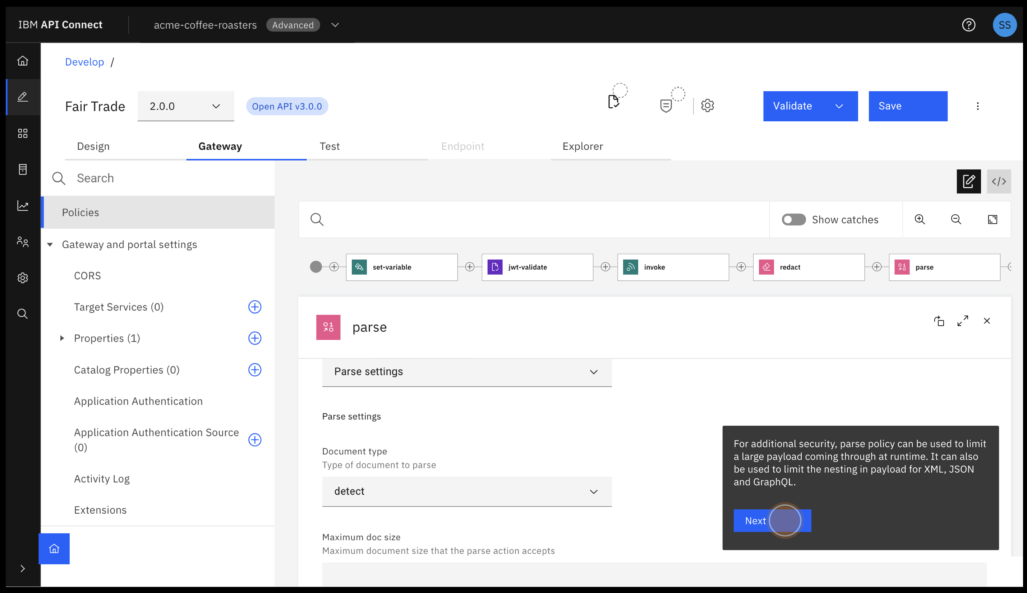Screen dimensions: 1027x593
Task: Add policy before set-variable via plus
Action: click(334, 267)
